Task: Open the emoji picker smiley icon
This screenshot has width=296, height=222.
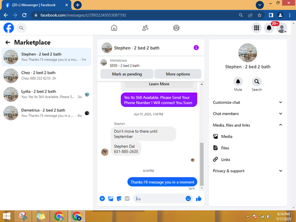Action: [x=188, y=198]
